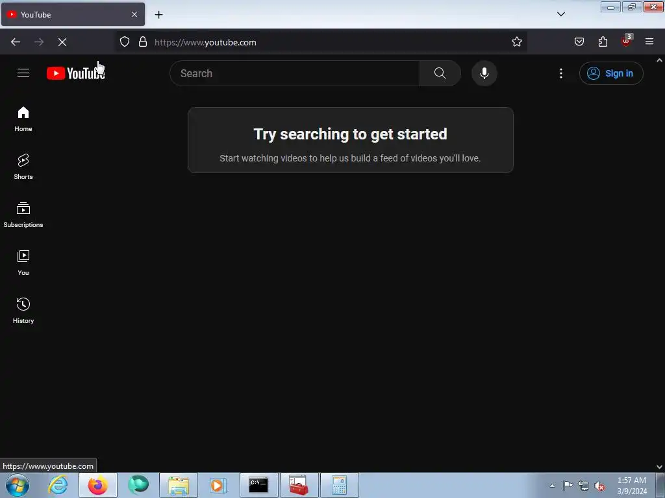Start voice search with the microphone
Viewport: 665px width, 498px height.
pos(484,73)
